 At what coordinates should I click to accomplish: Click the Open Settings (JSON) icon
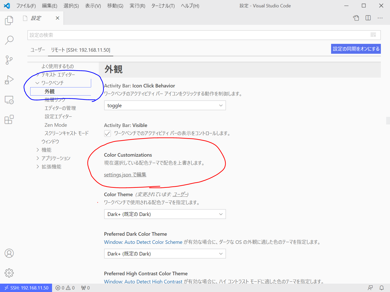356,18
